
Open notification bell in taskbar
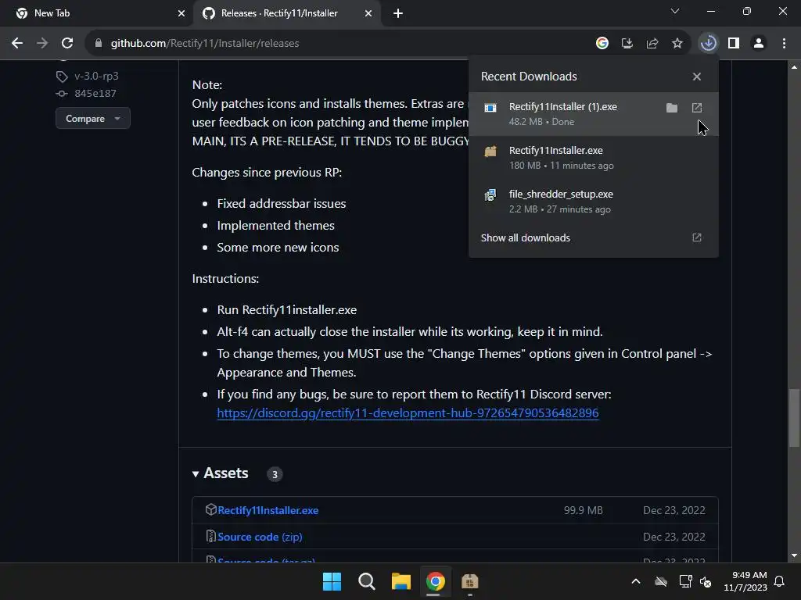point(780,581)
